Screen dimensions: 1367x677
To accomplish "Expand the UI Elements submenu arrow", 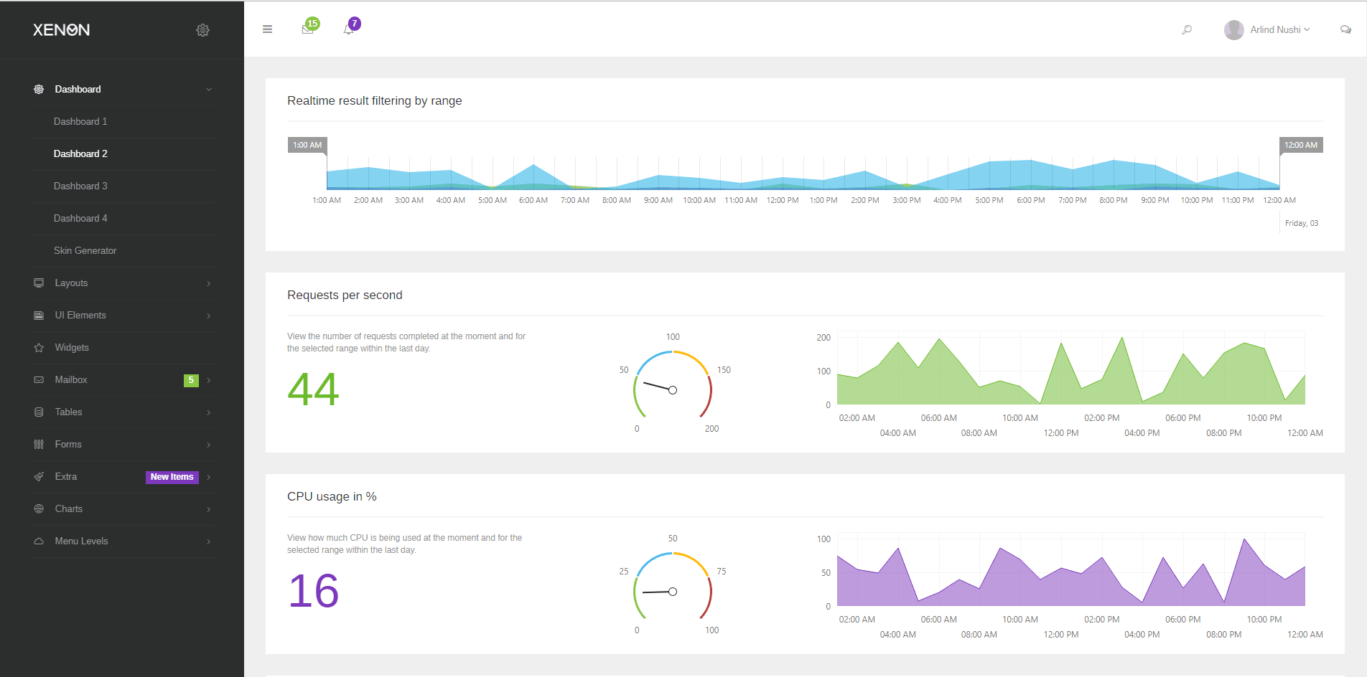I will tap(209, 316).
